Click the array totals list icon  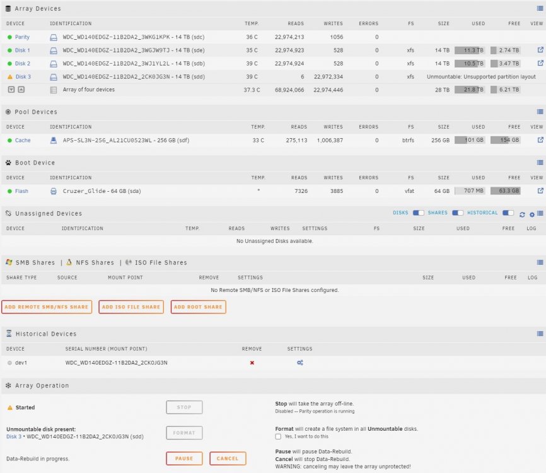tap(54, 90)
